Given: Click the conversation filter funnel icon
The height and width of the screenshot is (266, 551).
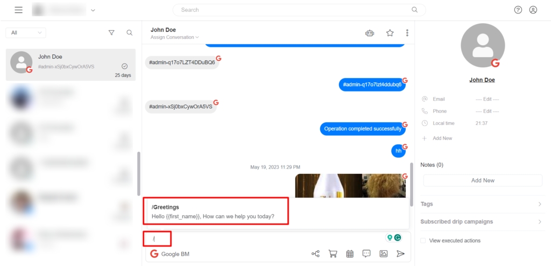Looking at the screenshot, I should tap(111, 33).
